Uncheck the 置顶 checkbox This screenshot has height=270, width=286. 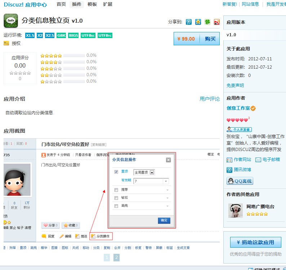point(116,172)
